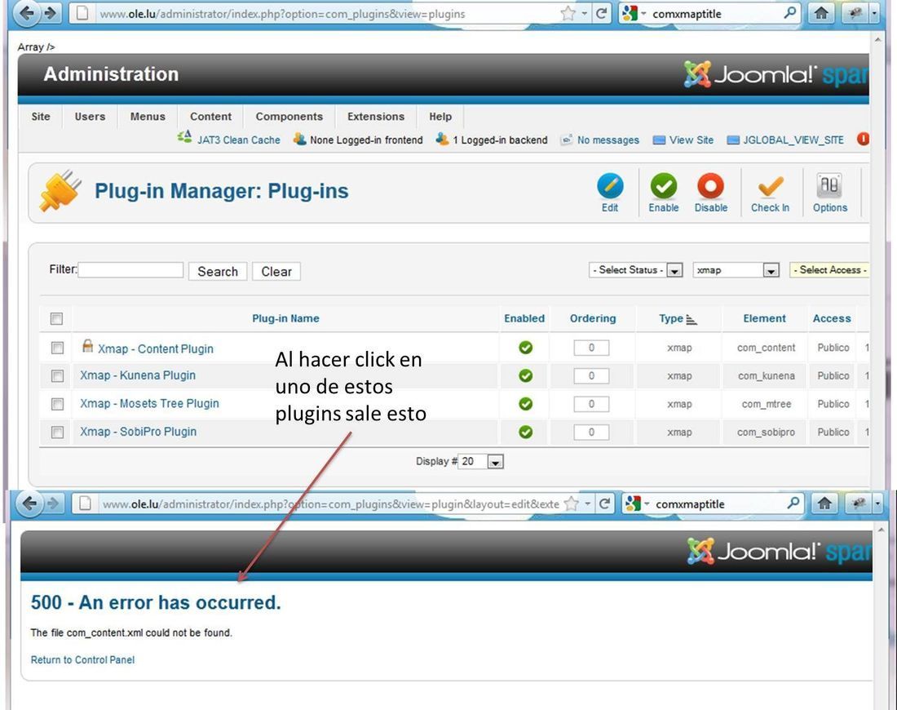Sort by the Enabled column header

click(524, 318)
